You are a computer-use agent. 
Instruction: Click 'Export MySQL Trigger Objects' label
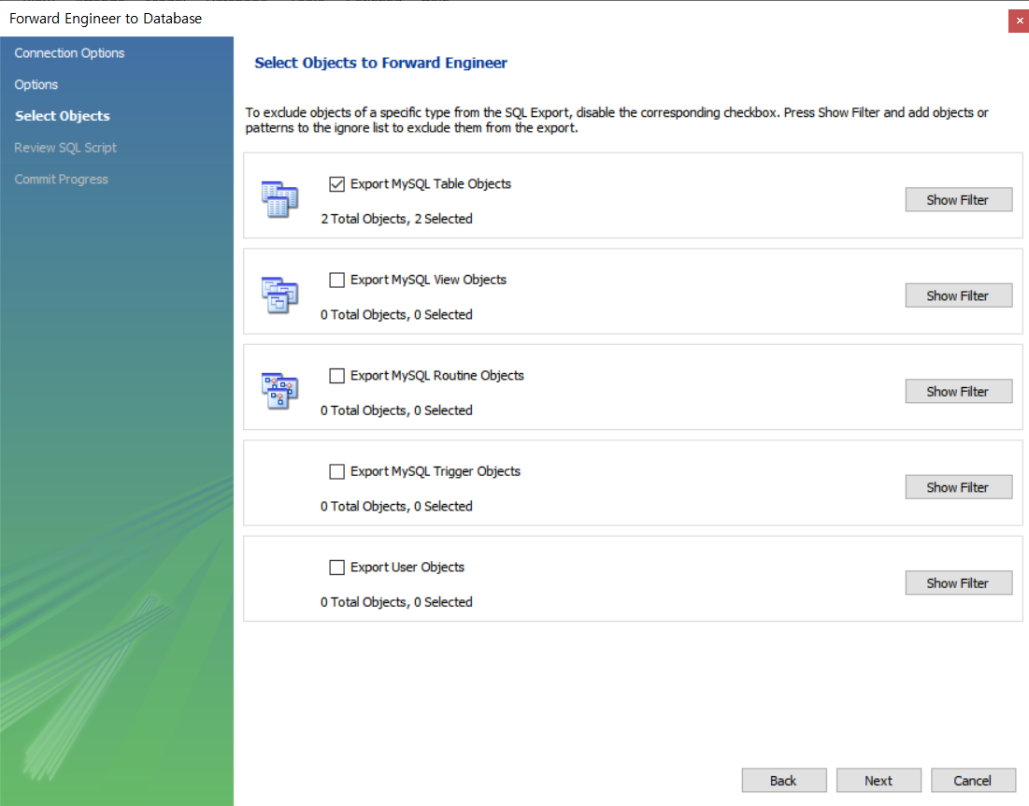coord(436,471)
